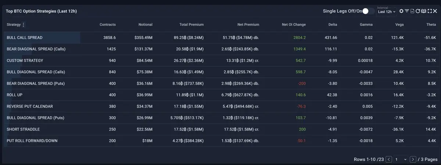Click the red -76.3 Net OI Change value
Image resolution: width=441 pixels, height=165 pixels.
301,106
